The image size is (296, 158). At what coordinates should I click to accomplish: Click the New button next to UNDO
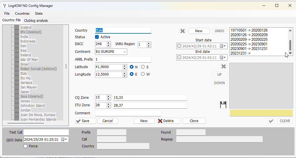point(199,31)
